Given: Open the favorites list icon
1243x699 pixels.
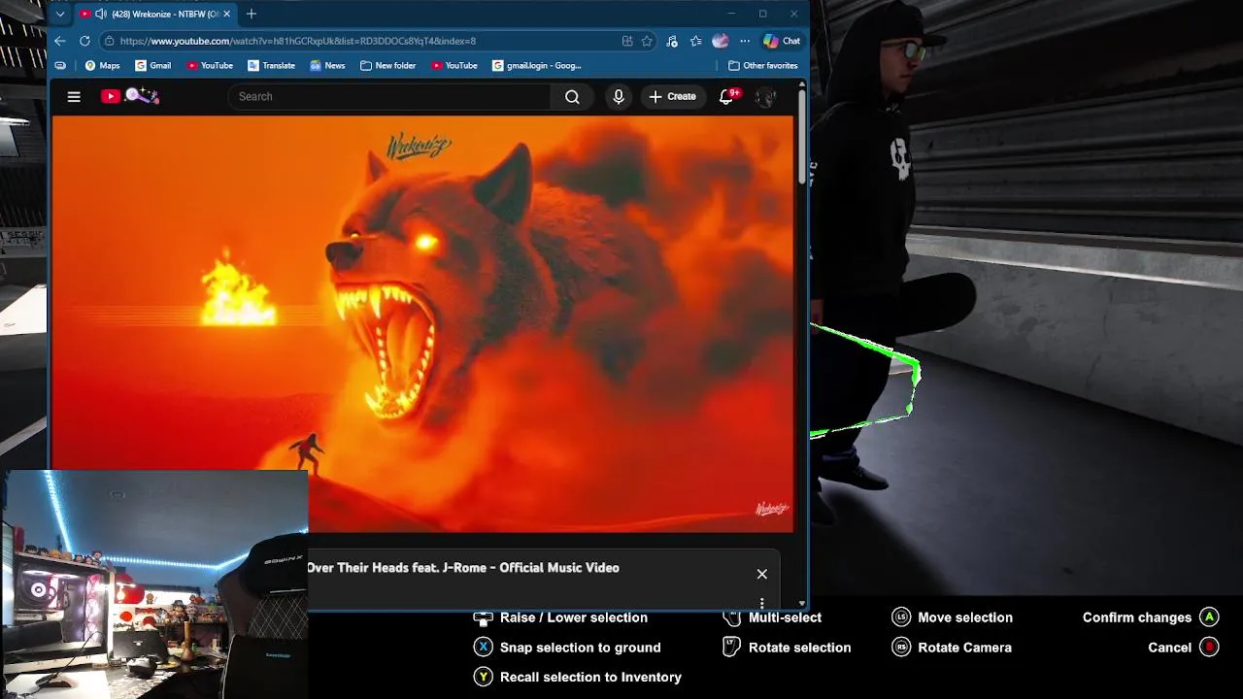Looking at the screenshot, I should coord(695,41).
